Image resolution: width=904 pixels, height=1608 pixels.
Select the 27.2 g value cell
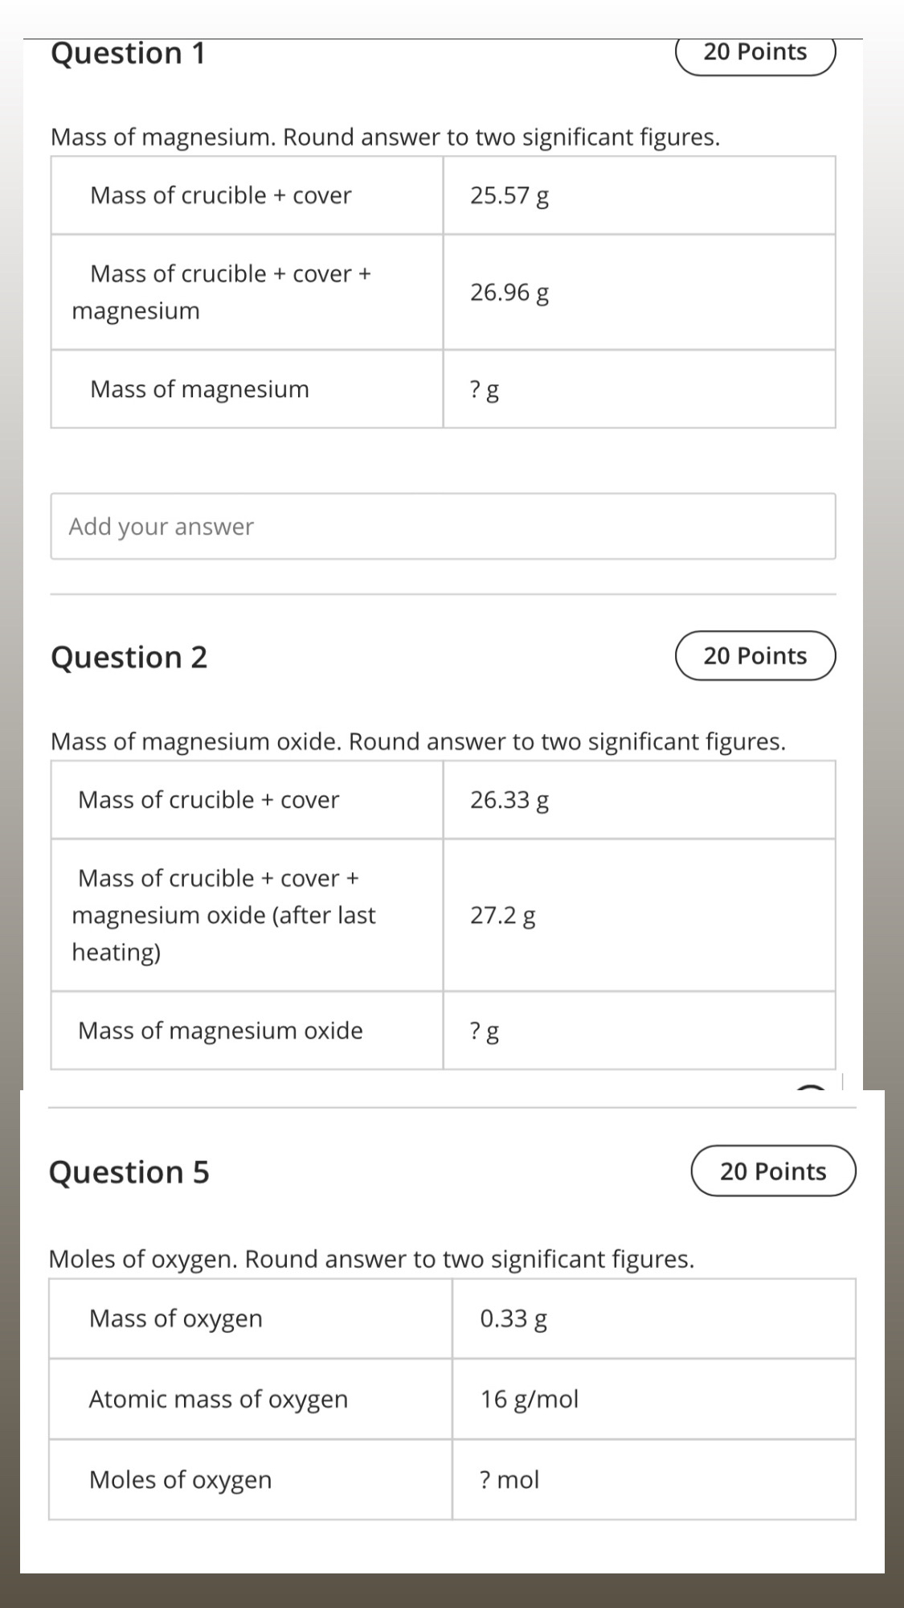click(x=639, y=915)
